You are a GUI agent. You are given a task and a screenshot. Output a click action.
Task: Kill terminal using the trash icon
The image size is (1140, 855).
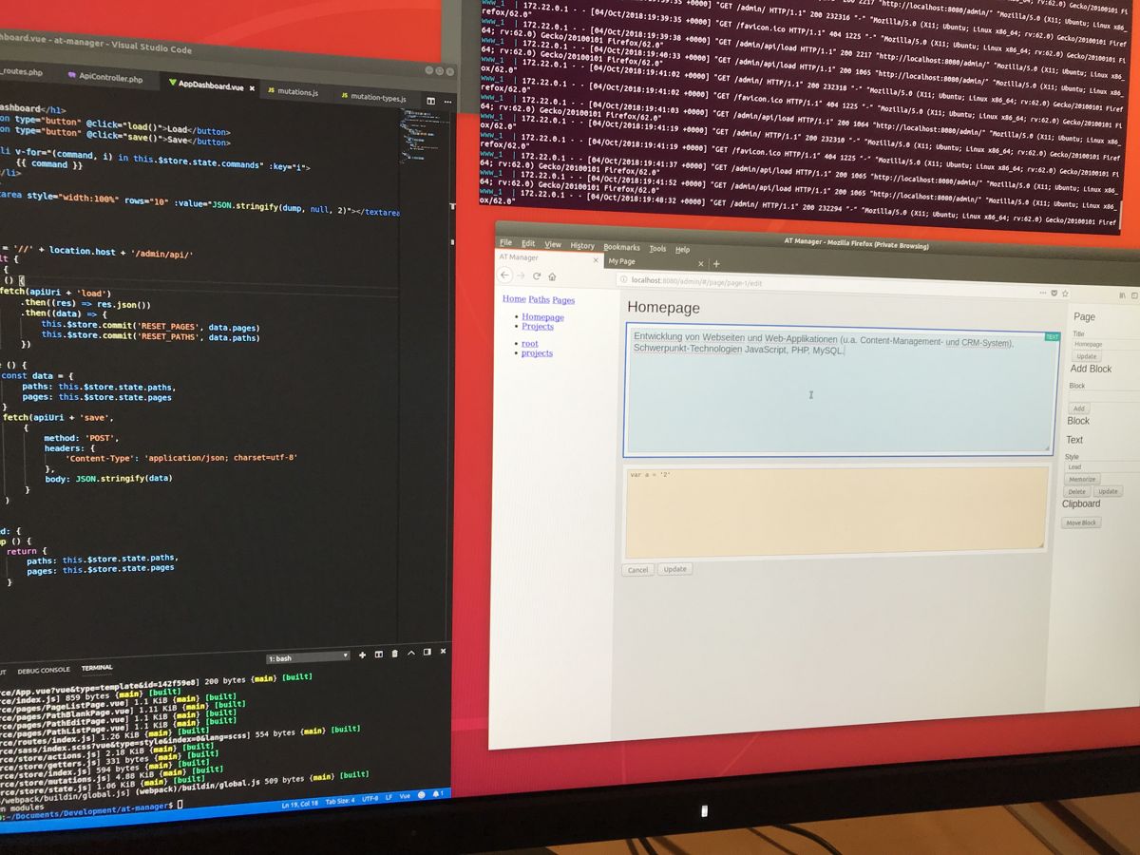click(394, 654)
